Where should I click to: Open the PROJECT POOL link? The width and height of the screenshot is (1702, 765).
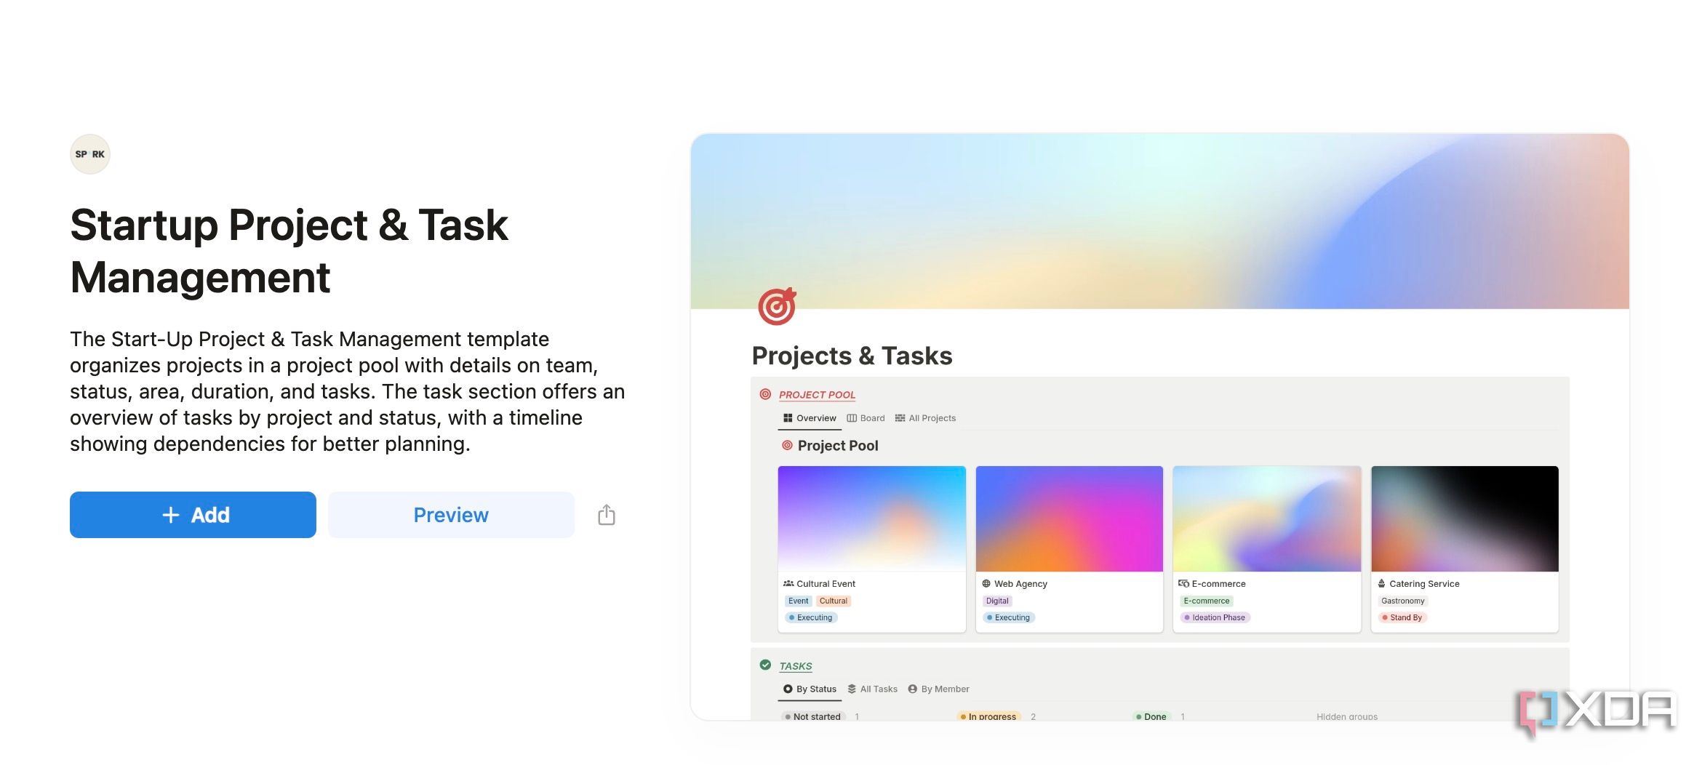point(817,395)
